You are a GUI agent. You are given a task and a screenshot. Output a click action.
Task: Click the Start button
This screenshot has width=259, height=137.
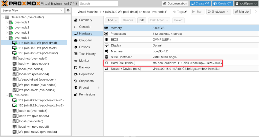pos(197,12)
